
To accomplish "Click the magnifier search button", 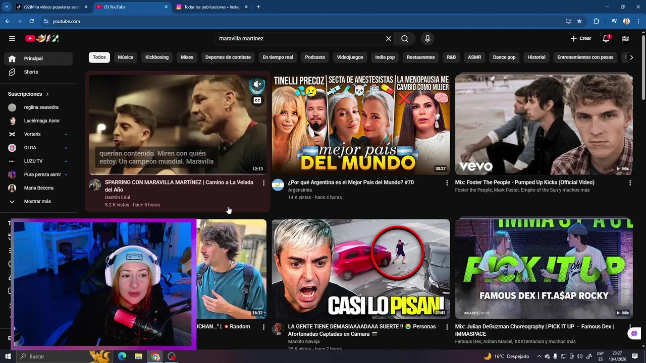I will [405, 38].
